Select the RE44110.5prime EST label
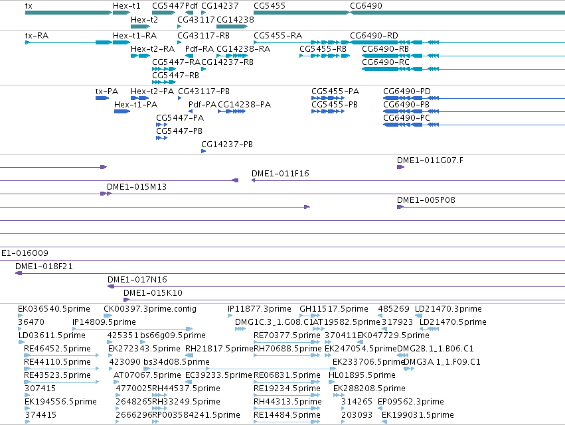Image resolution: width=565 pixels, height=425 pixels. click(57, 362)
